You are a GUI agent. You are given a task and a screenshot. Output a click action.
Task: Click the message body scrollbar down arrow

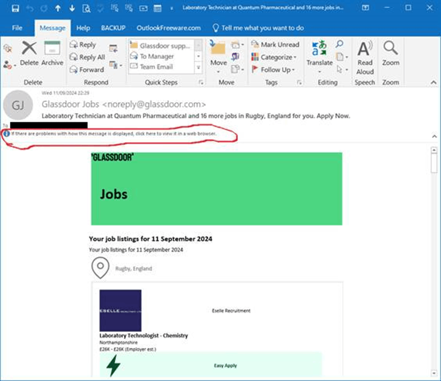tap(434, 373)
